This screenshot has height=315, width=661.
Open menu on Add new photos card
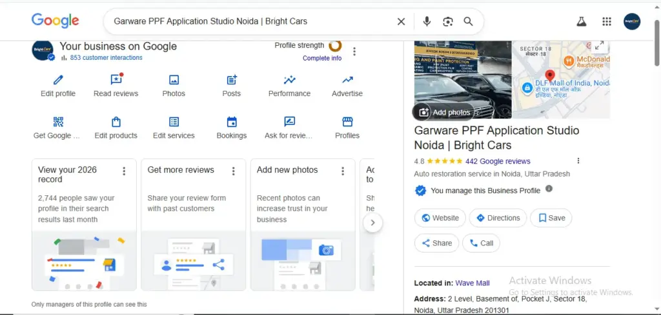pyautogui.click(x=343, y=171)
